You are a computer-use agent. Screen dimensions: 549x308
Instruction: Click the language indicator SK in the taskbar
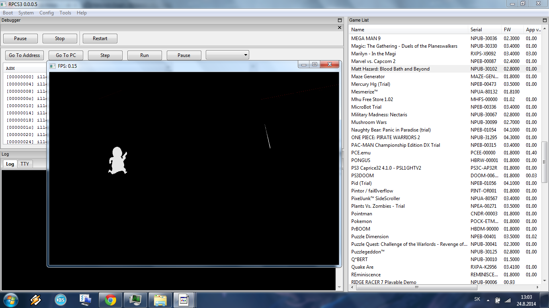(477, 299)
